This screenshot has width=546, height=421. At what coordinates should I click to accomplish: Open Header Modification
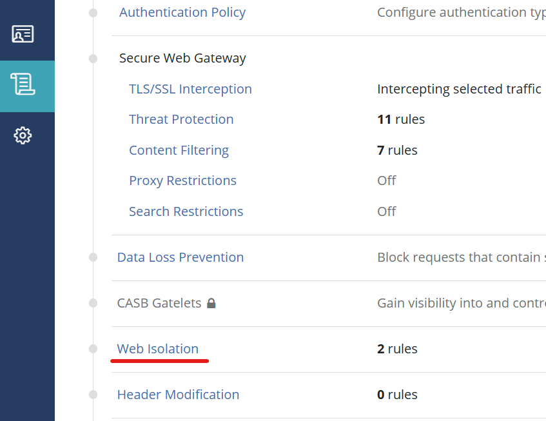coord(178,395)
